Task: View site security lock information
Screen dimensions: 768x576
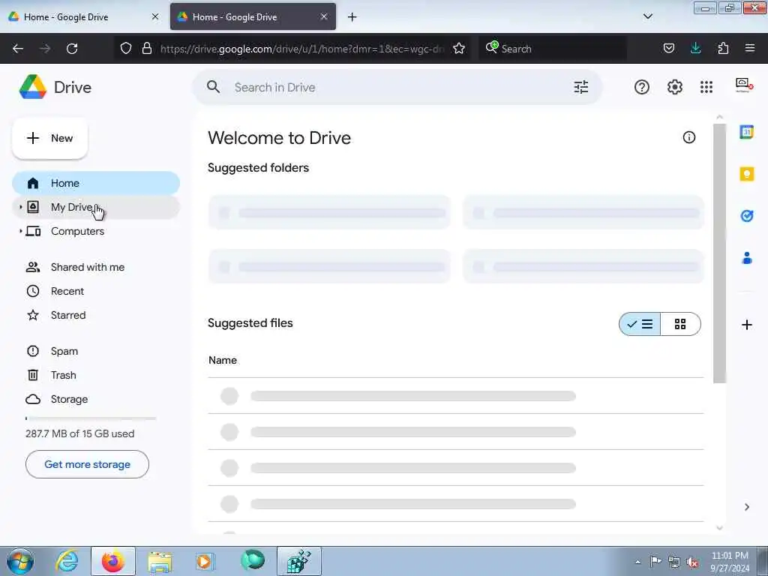Action: coord(146,49)
